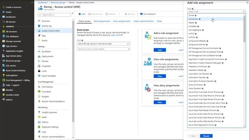The image size is (249, 140).
Task: Click resource menu vertical scrollbar
Action: pyautogui.click(x=73, y=72)
